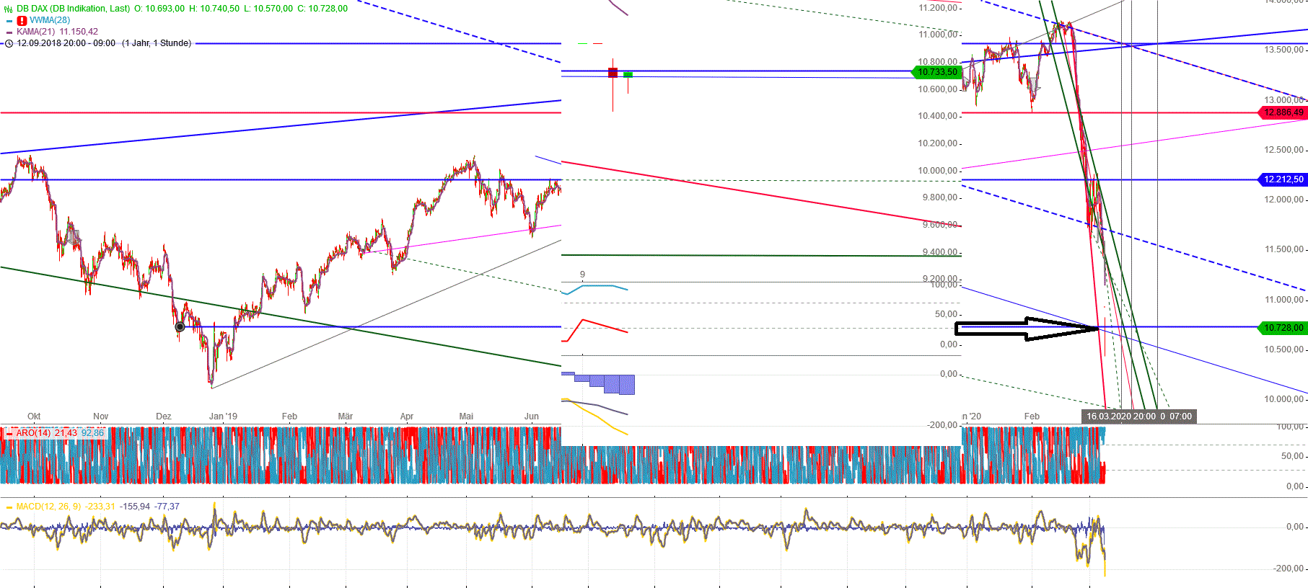This screenshot has height=588, width=1308.
Task: Open the KAMA(21) indicator label
Action: pos(36,32)
